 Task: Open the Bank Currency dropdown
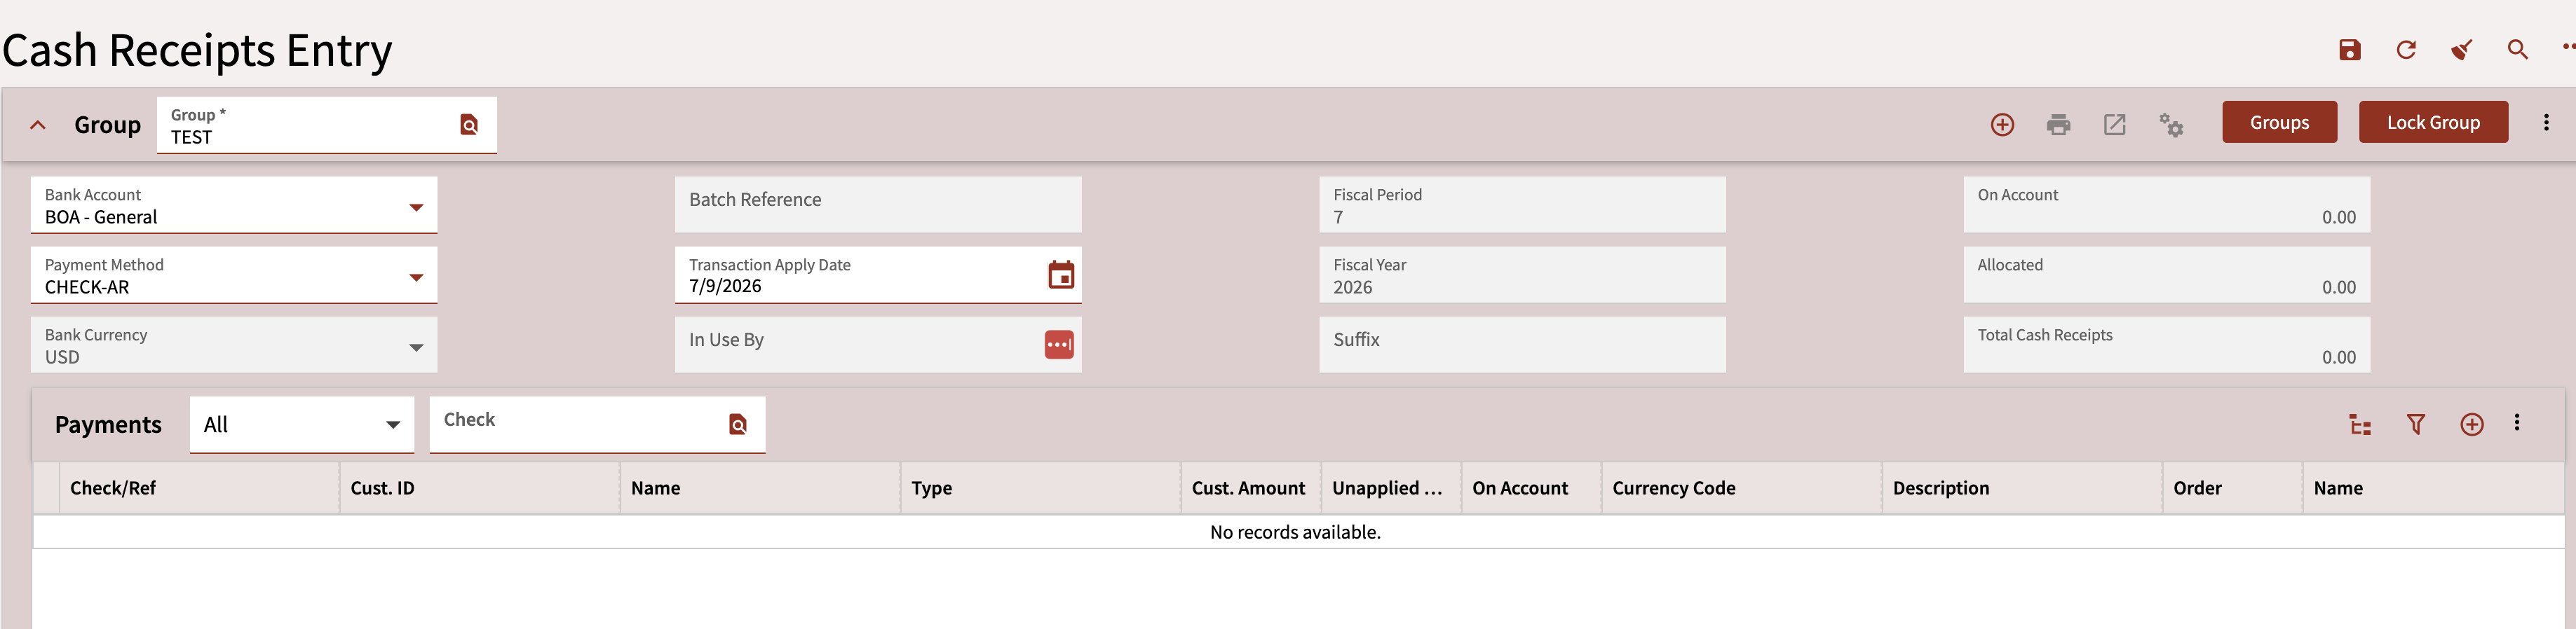(416, 347)
